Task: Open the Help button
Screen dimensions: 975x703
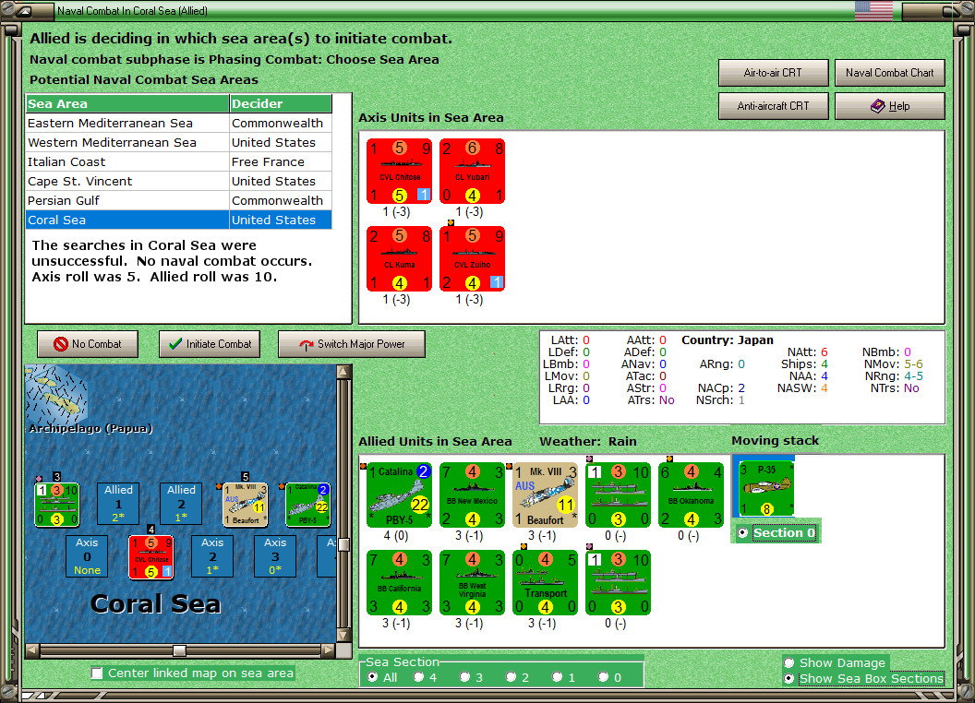Action: [889, 106]
